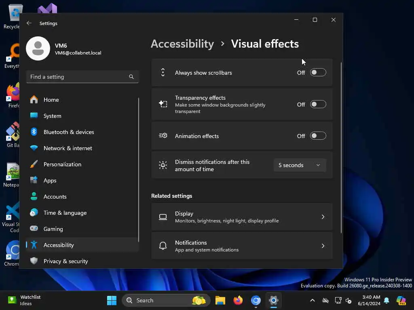Select Time & language in the sidebar

tap(82, 213)
